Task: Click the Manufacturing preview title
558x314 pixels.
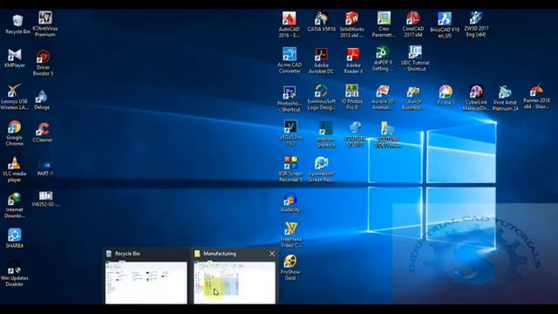Action: coord(220,254)
